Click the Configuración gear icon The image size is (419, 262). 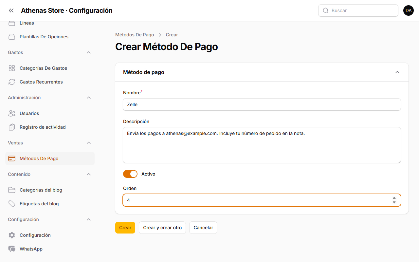click(x=12, y=235)
